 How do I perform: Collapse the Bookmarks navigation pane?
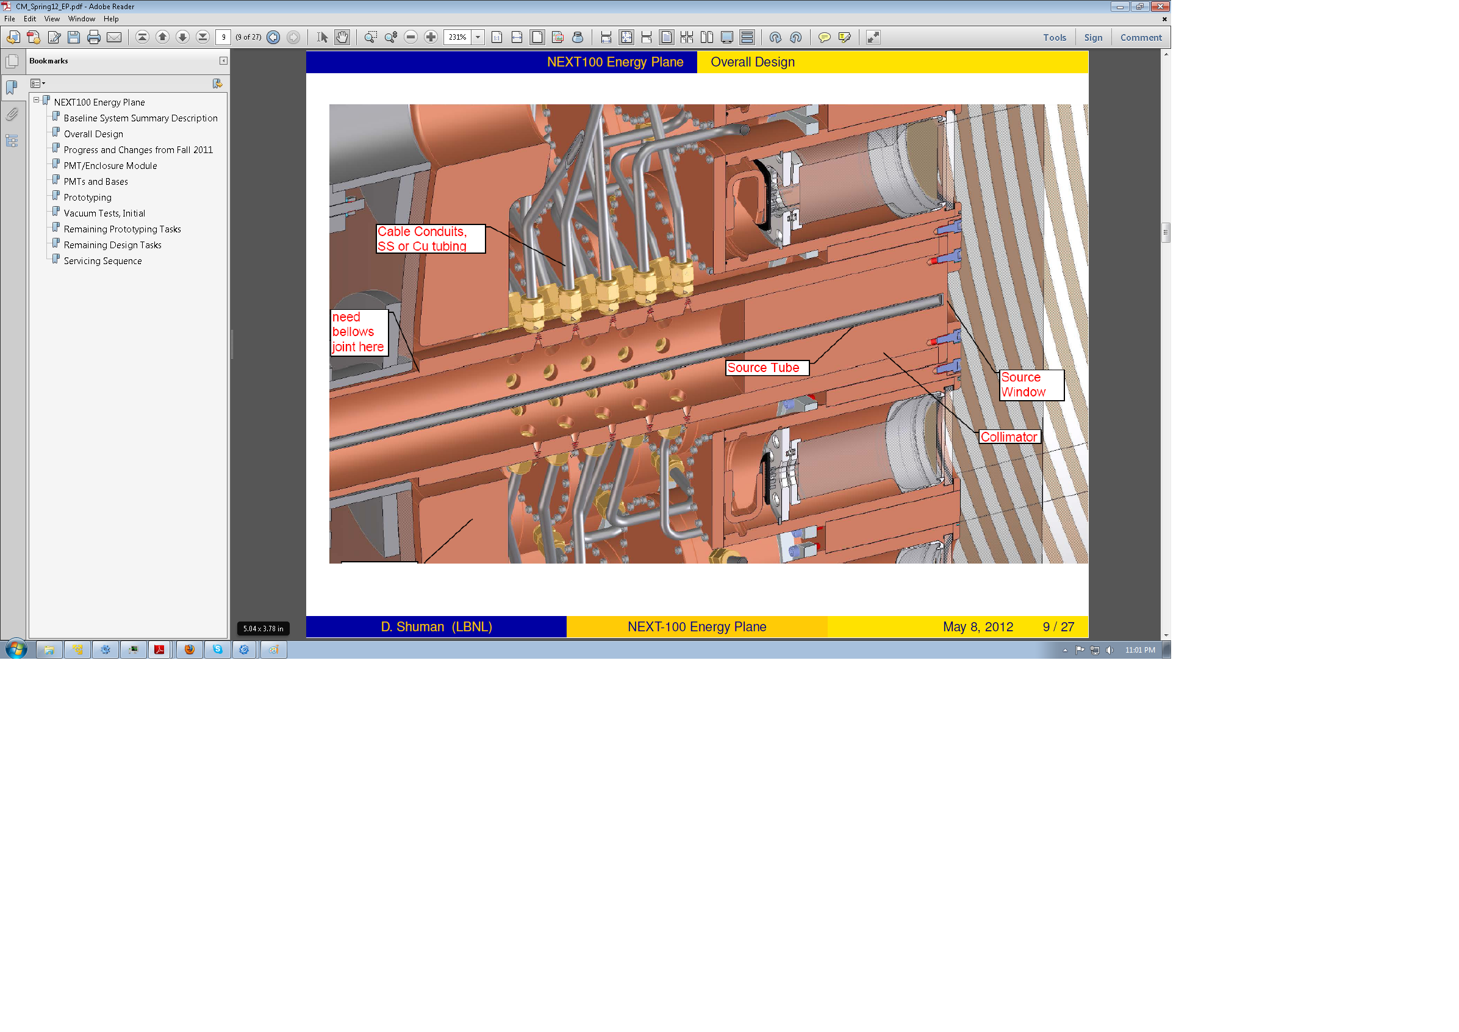(x=223, y=61)
